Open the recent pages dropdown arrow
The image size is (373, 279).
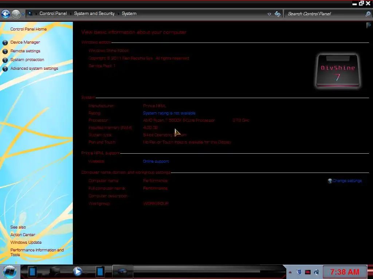(x=23, y=14)
